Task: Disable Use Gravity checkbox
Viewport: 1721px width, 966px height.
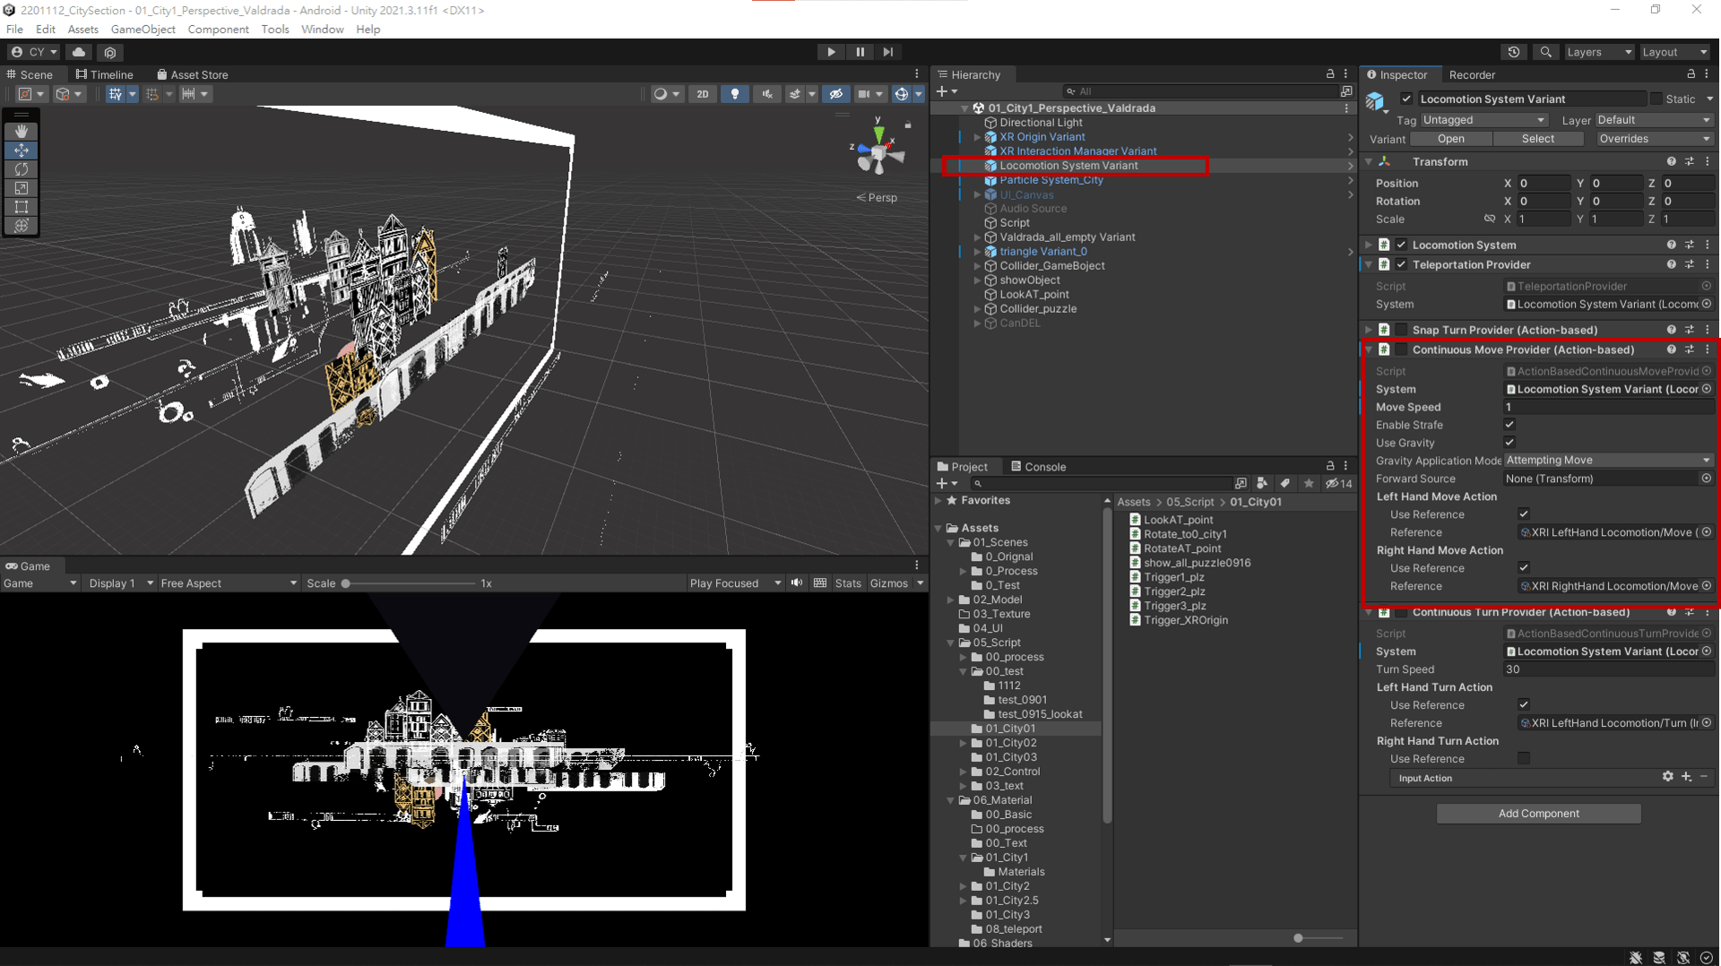Action: pos(1509,442)
